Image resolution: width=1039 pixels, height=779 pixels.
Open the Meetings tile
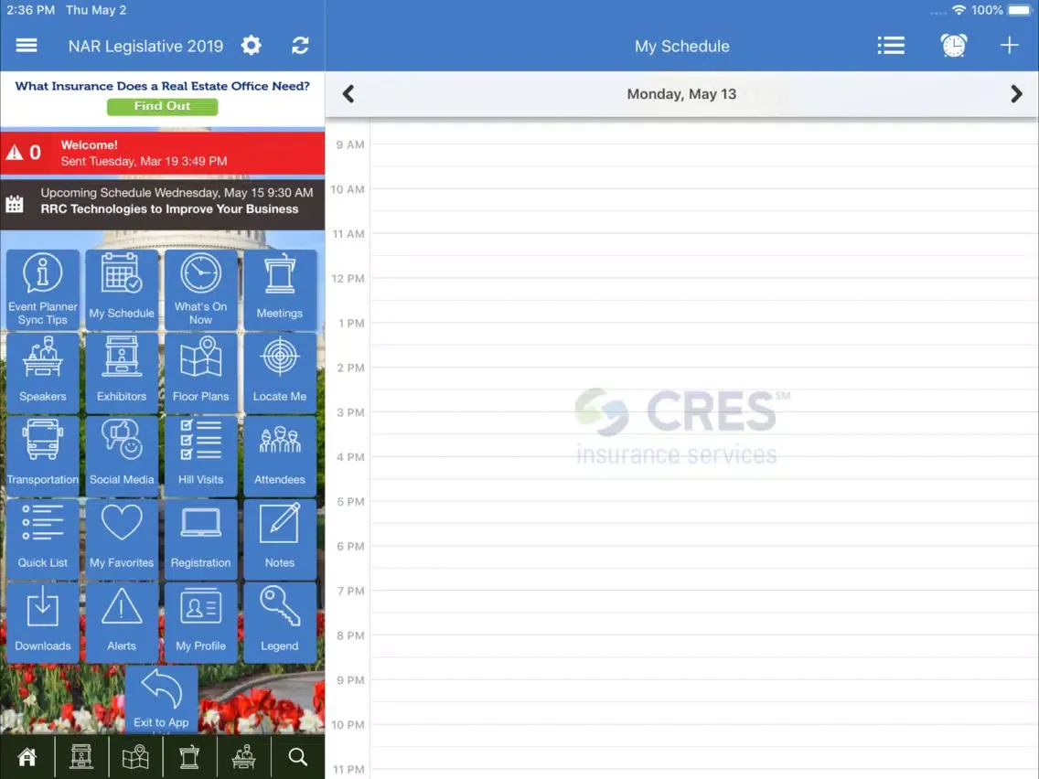click(280, 290)
